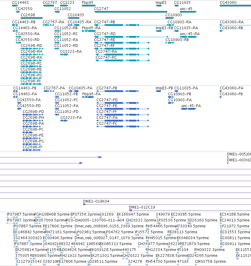Select BAC clone "DME1-019K04"

tap(96, 201)
